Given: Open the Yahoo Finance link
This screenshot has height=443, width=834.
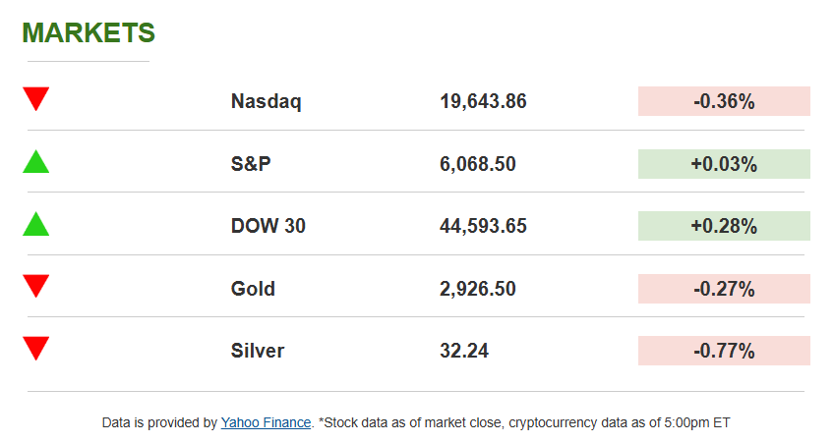Looking at the screenshot, I should (266, 422).
